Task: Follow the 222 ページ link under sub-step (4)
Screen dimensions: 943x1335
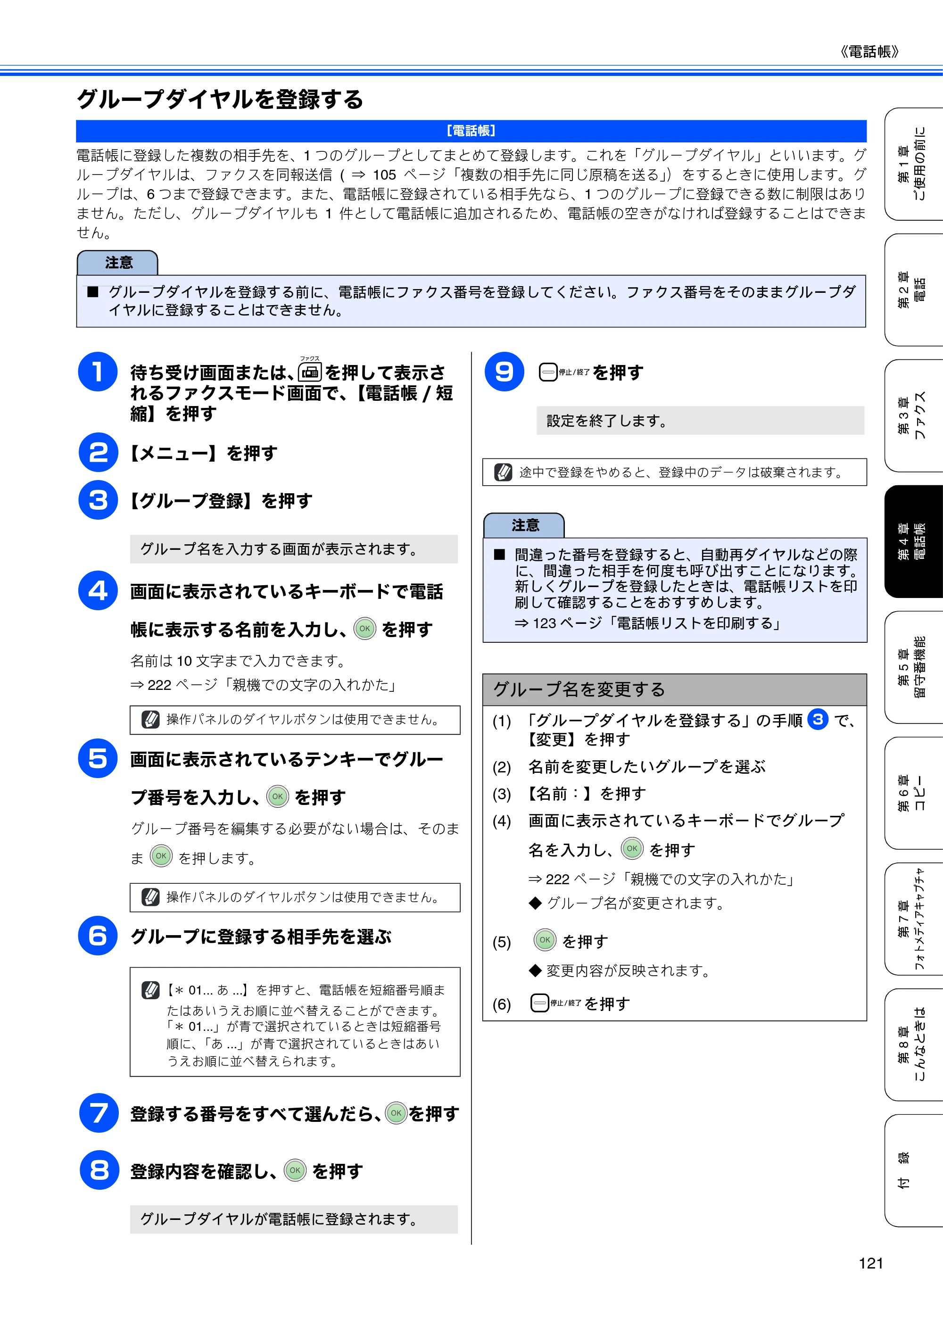Action: 662,879
